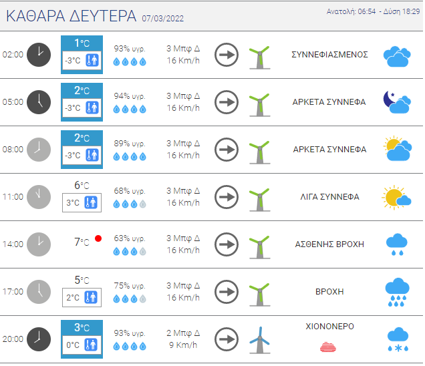
Task: Click the sunrise and sunset times text
Action: pyautogui.click(x=374, y=12)
